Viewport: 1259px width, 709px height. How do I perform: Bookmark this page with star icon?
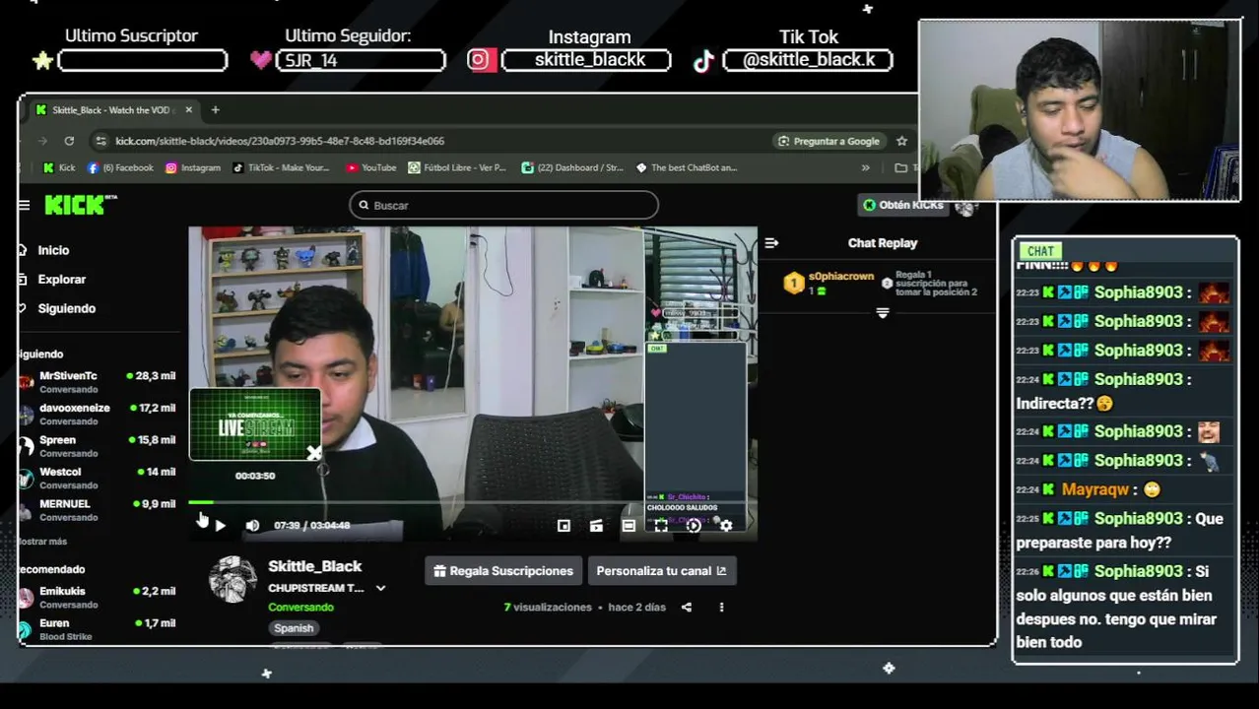[901, 141]
